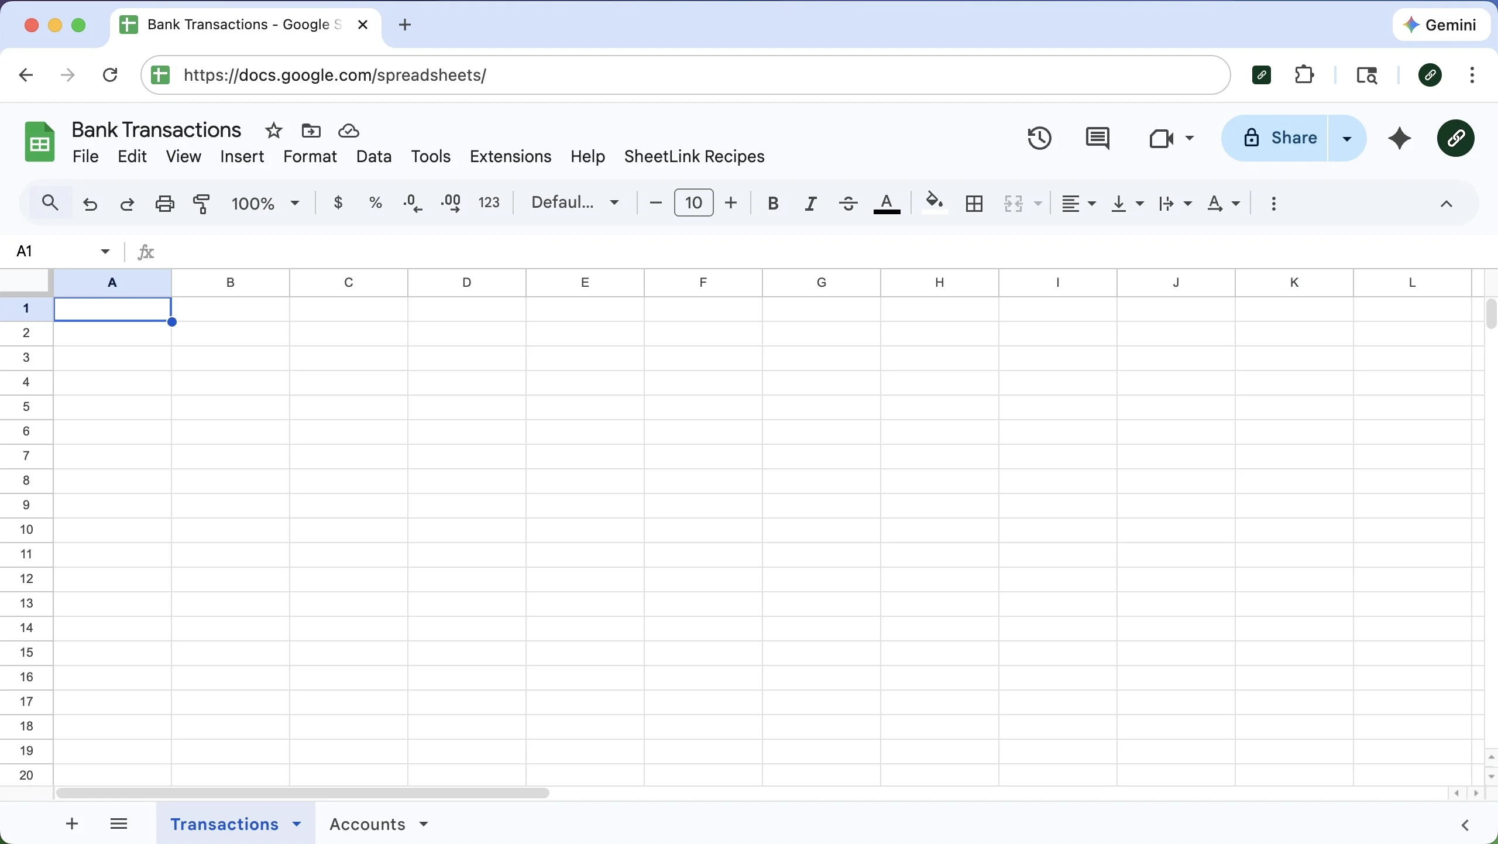Click the borders icon
This screenshot has height=844, width=1498.
(x=974, y=204)
